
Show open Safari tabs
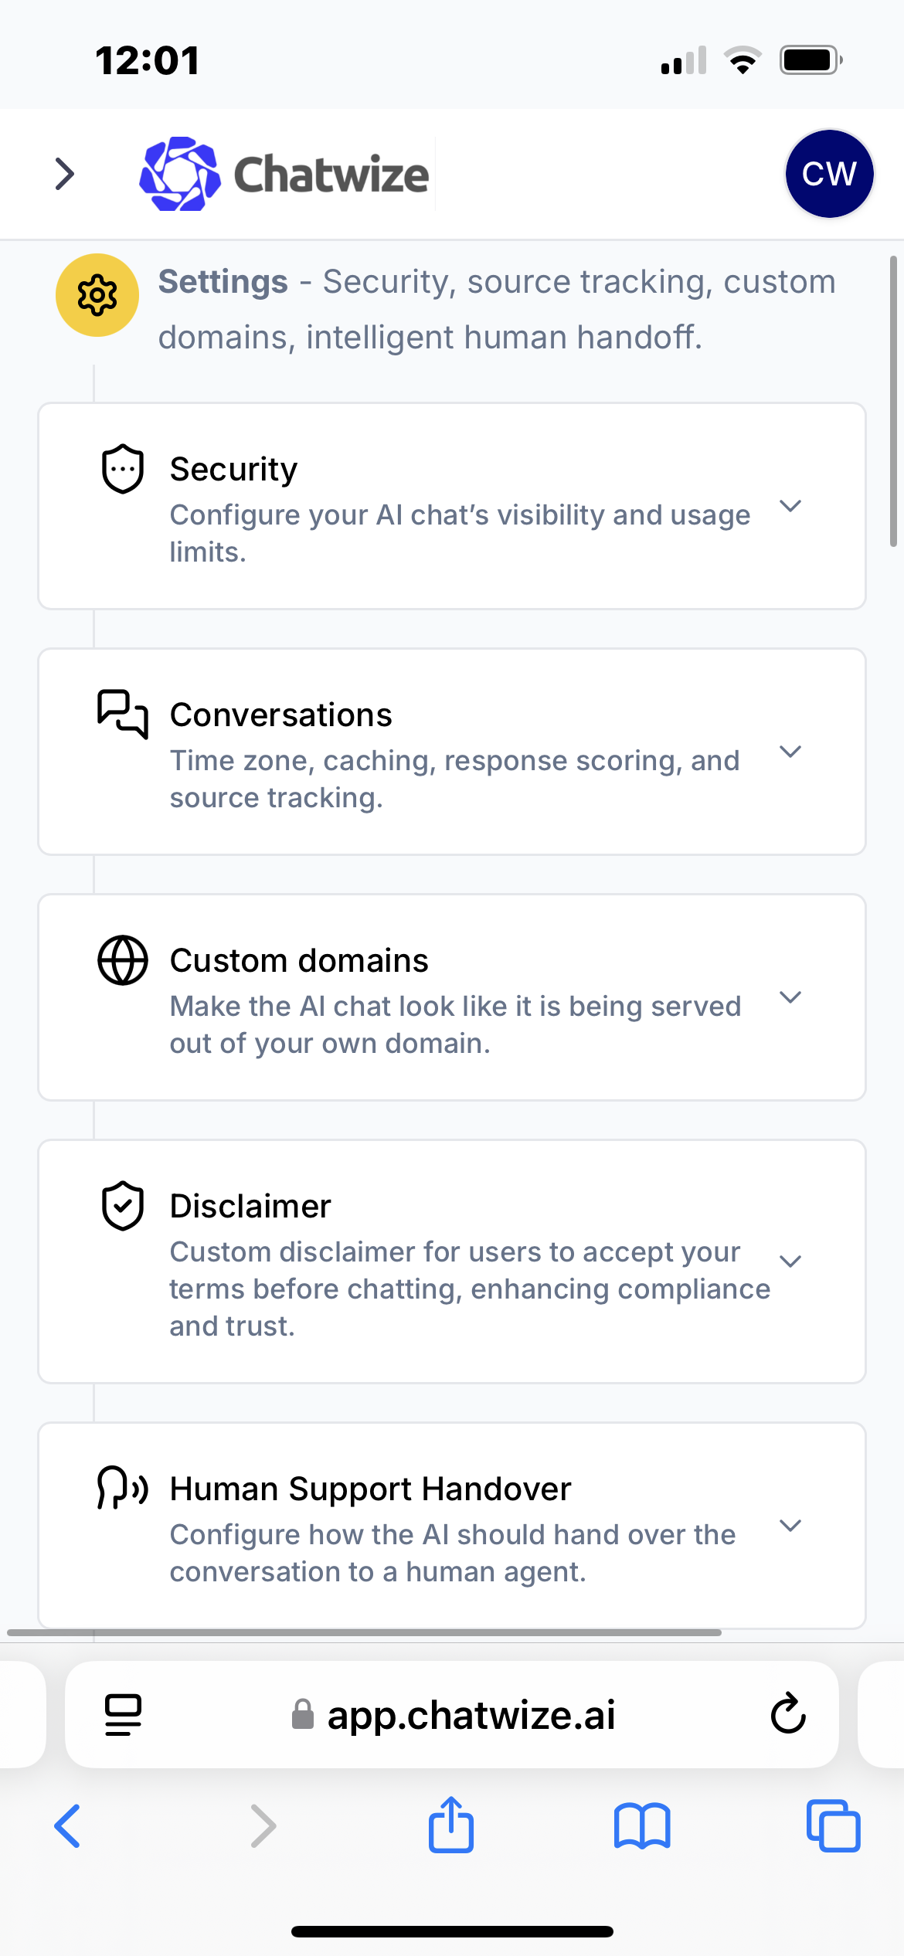833,1826
